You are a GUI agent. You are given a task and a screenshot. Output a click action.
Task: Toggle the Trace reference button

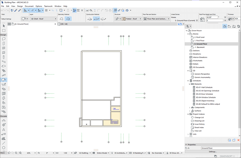pyautogui.click(x=61, y=10)
